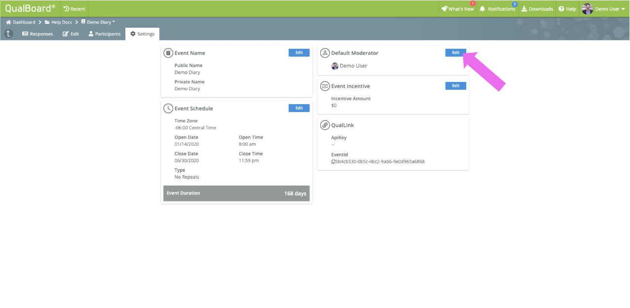The image size is (630, 308).
Task: Go to the Dashboard breadcrumb
Action: 24,22
